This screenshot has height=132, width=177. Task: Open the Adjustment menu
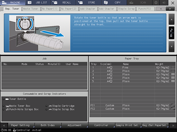coord(75,125)
